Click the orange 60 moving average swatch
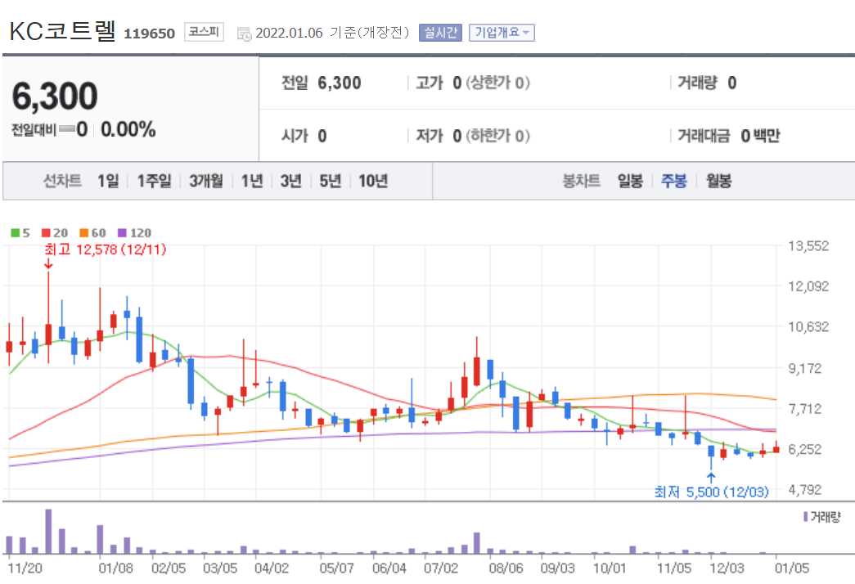 pyautogui.click(x=84, y=233)
